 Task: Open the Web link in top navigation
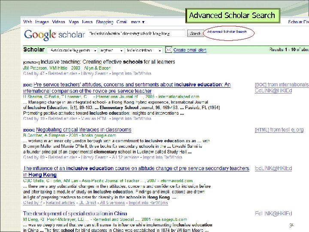(27, 22)
